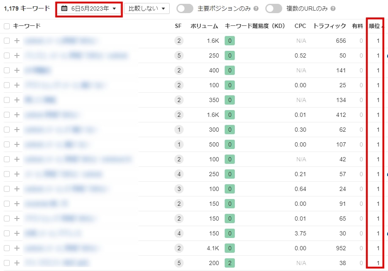Click the KD badge showing 2

point(230,263)
